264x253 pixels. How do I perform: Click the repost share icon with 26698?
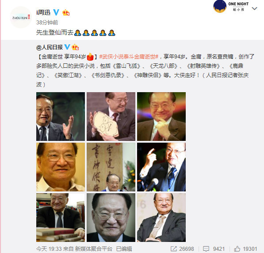point(173,249)
